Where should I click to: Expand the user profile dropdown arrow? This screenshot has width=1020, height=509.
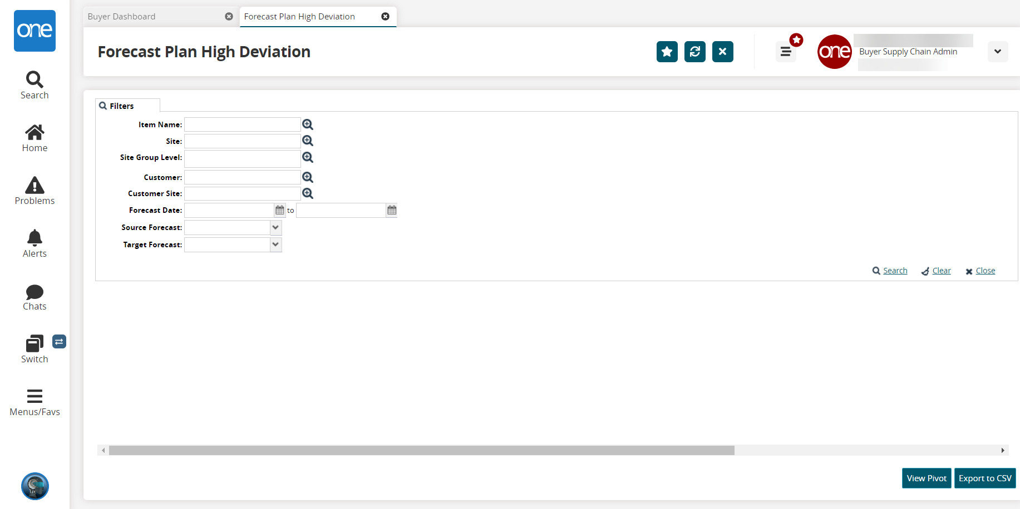pos(997,52)
